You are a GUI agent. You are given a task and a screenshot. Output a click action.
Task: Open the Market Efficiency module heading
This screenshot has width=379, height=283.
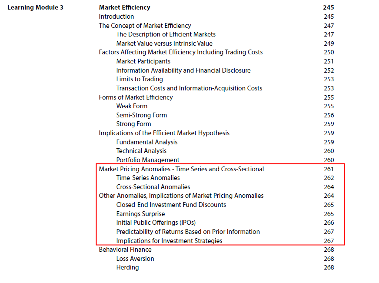[x=124, y=7]
